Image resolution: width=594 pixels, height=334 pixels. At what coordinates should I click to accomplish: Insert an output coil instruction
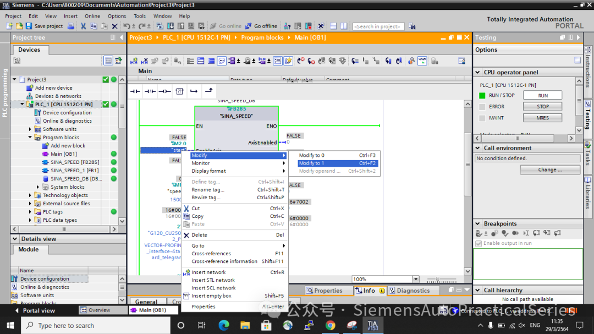click(165, 91)
